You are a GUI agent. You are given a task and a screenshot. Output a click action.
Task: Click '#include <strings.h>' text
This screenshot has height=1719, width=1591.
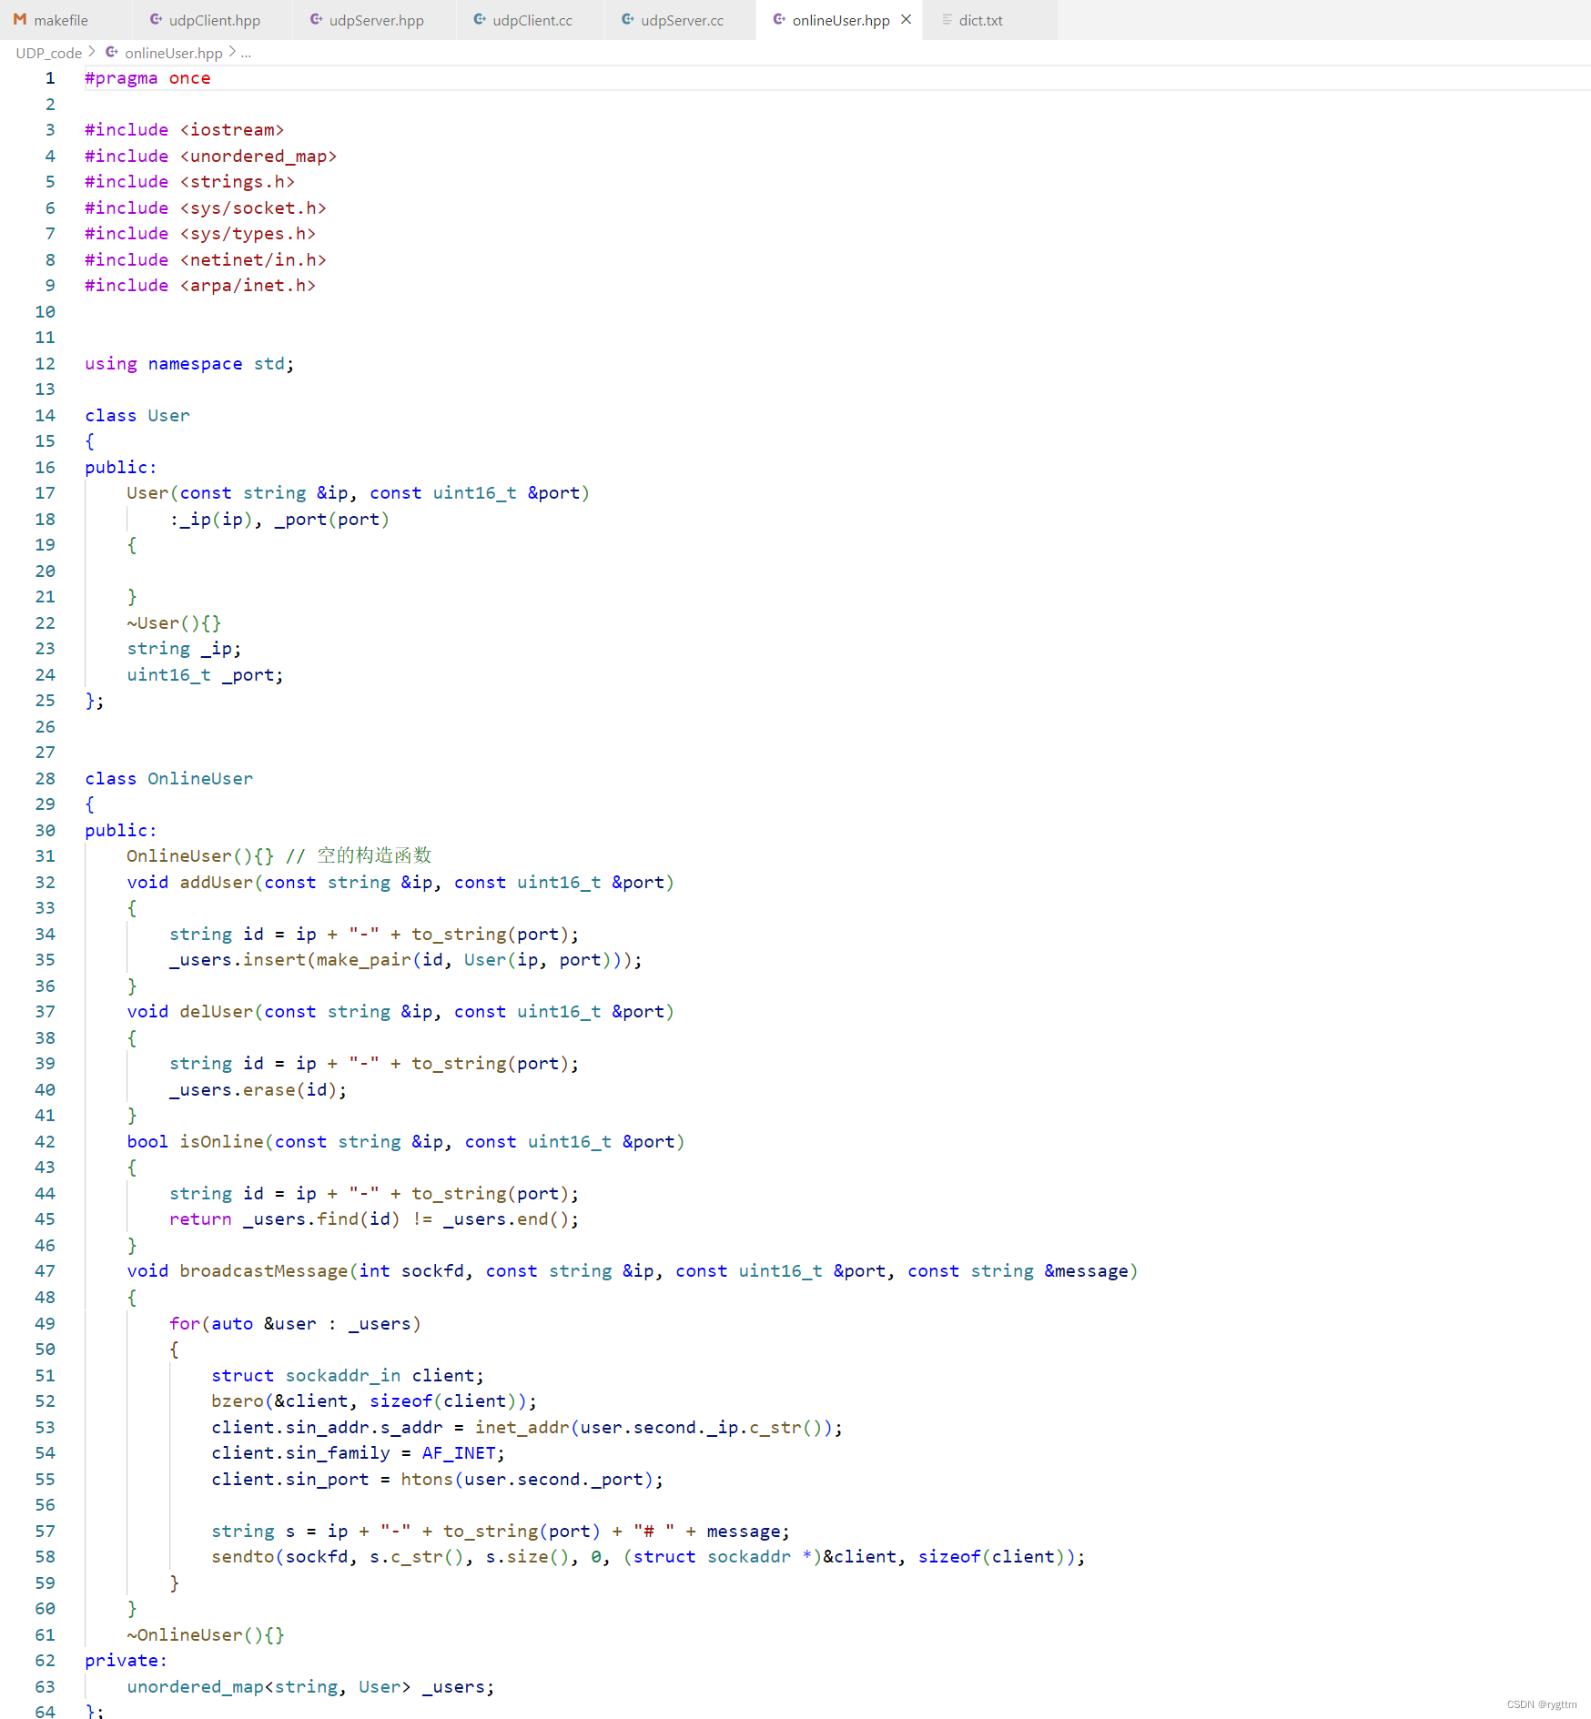pos(189,182)
